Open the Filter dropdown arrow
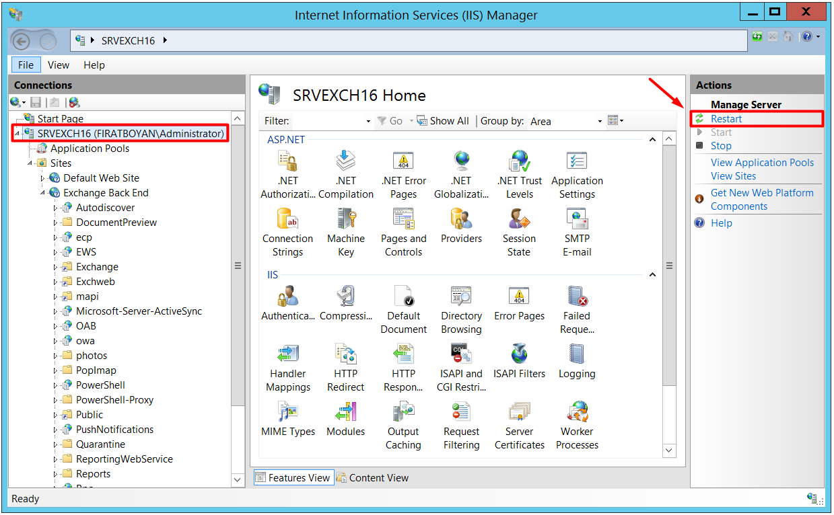Image resolution: width=834 pixels, height=515 pixels. pos(368,121)
